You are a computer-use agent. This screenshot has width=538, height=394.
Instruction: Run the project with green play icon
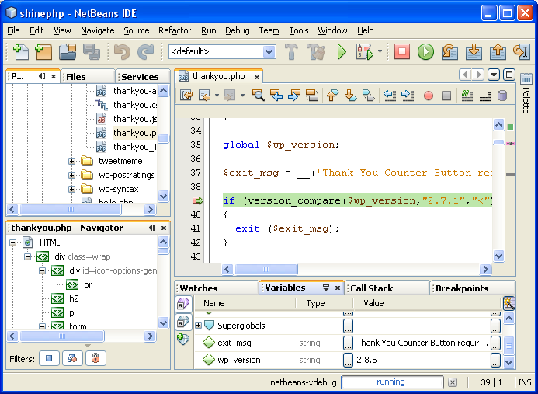tap(341, 52)
